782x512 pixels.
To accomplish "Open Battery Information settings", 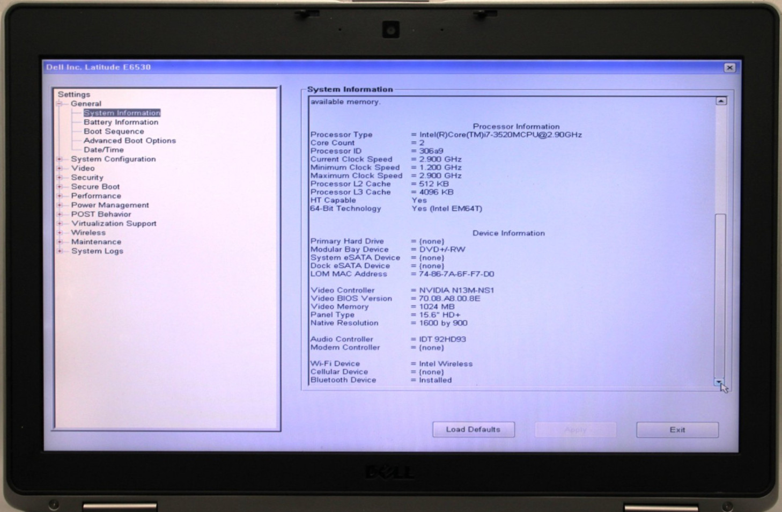I will [121, 122].
